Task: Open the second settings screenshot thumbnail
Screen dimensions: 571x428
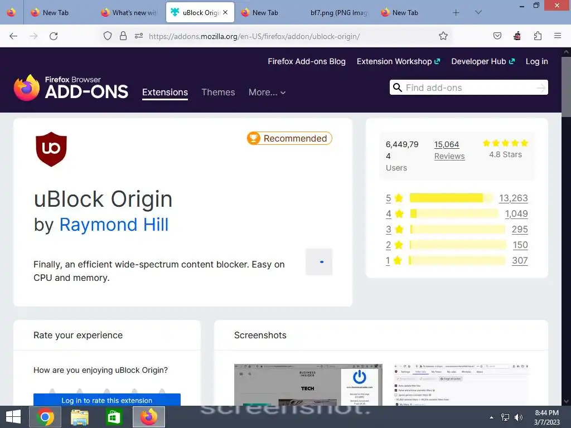Action: pyautogui.click(x=461, y=385)
